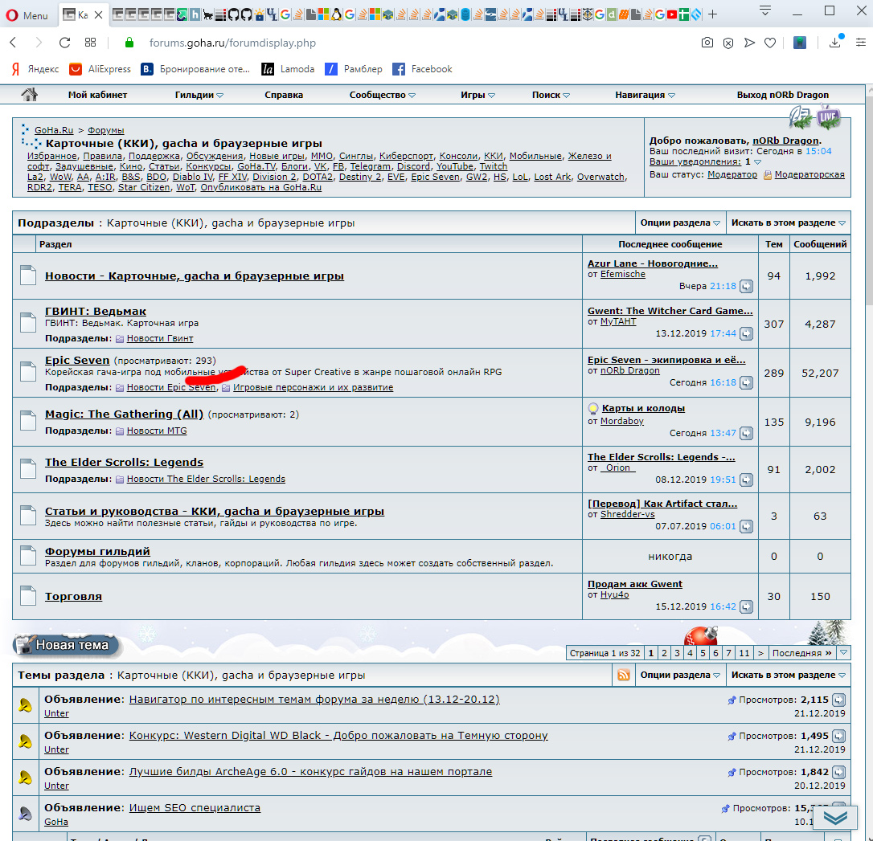This screenshot has width=873, height=841.
Task: Jump to last post in Продам акк Gwent row
Action: click(746, 606)
